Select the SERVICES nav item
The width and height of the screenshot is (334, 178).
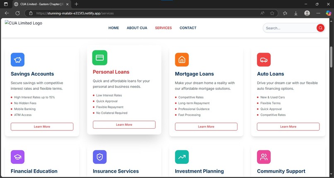pos(163,28)
